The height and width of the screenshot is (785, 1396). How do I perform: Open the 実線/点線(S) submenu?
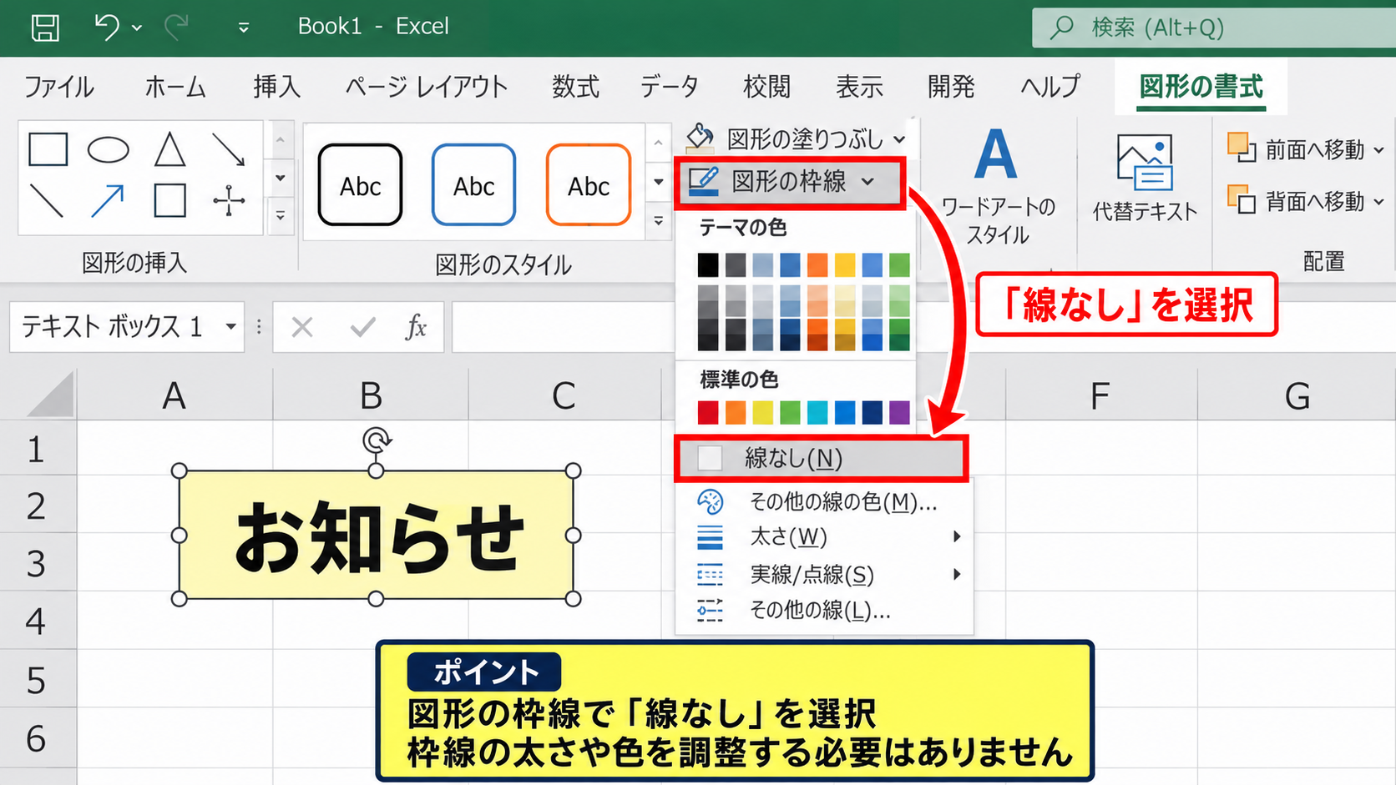click(824, 574)
